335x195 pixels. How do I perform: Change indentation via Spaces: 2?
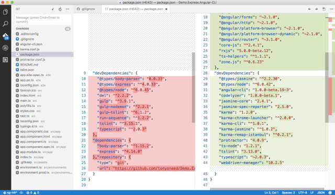pos(288,193)
